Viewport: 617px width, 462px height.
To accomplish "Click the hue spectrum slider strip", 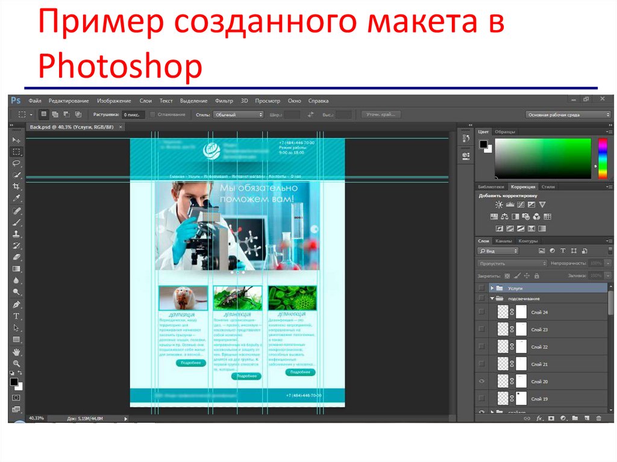I will point(603,158).
